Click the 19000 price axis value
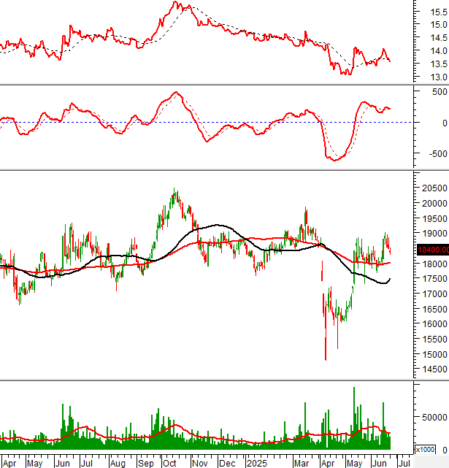 (x=434, y=234)
